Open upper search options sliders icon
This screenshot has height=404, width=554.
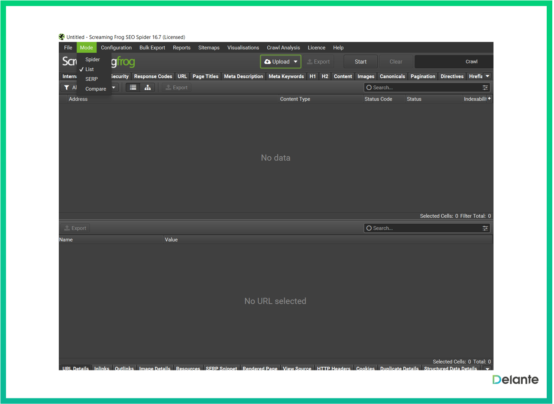485,88
